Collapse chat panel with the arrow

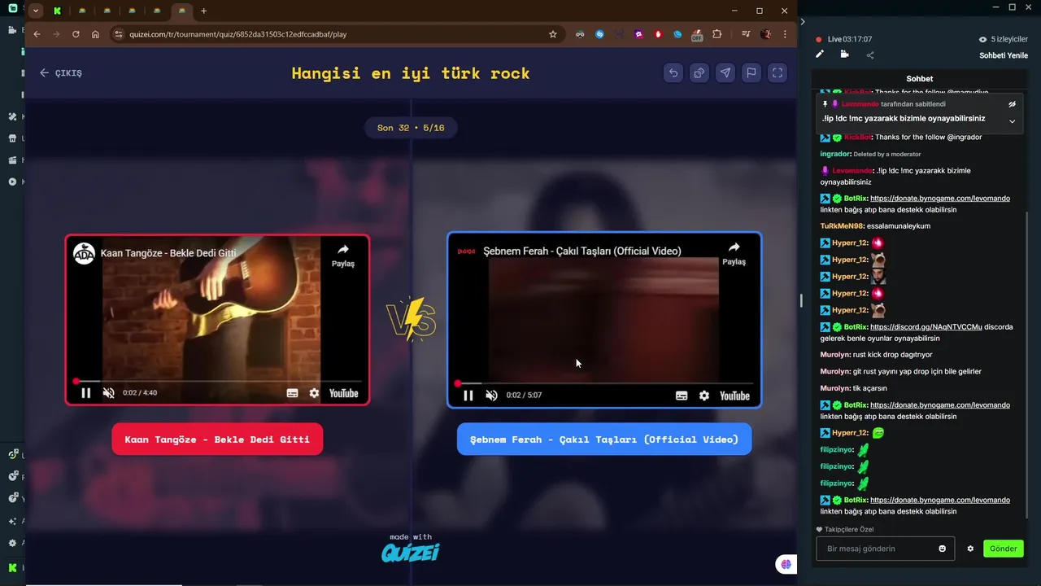point(802,21)
